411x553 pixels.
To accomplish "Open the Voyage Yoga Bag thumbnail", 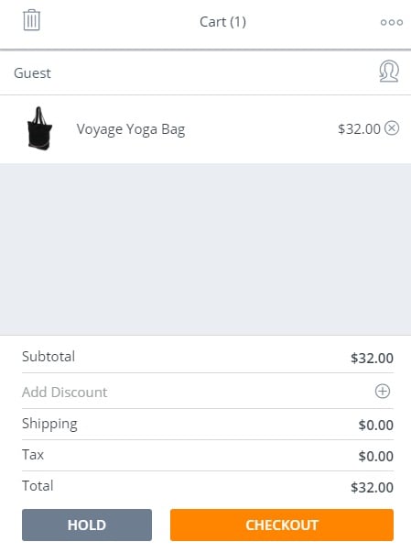I will [x=39, y=128].
